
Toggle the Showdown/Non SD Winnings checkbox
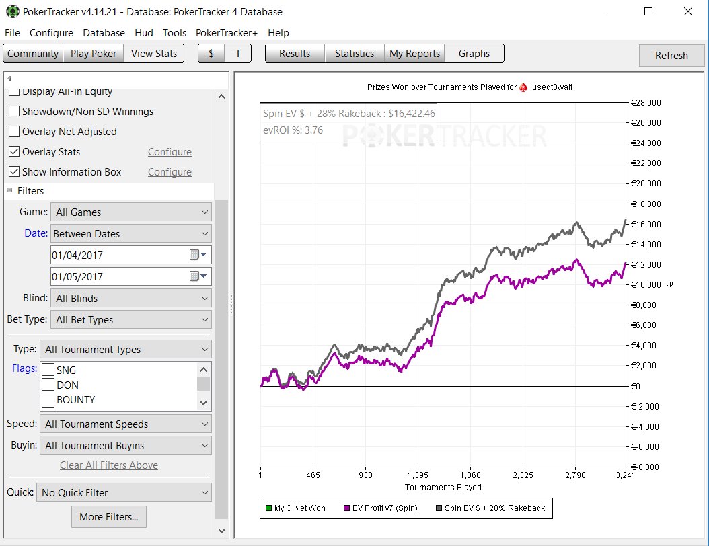[x=15, y=111]
